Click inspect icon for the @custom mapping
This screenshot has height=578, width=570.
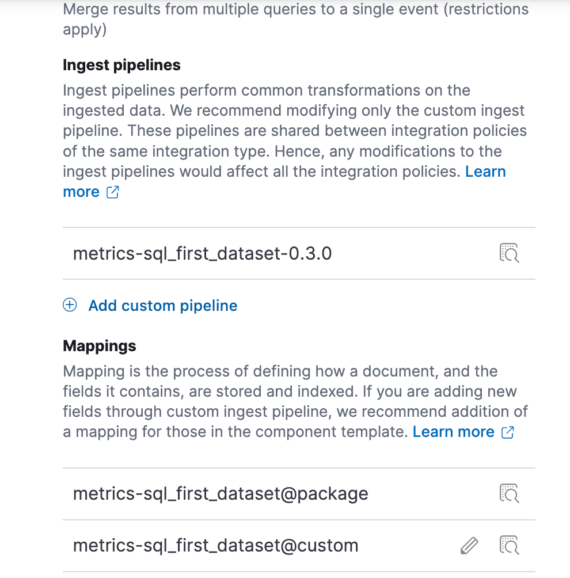click(509, 545)
